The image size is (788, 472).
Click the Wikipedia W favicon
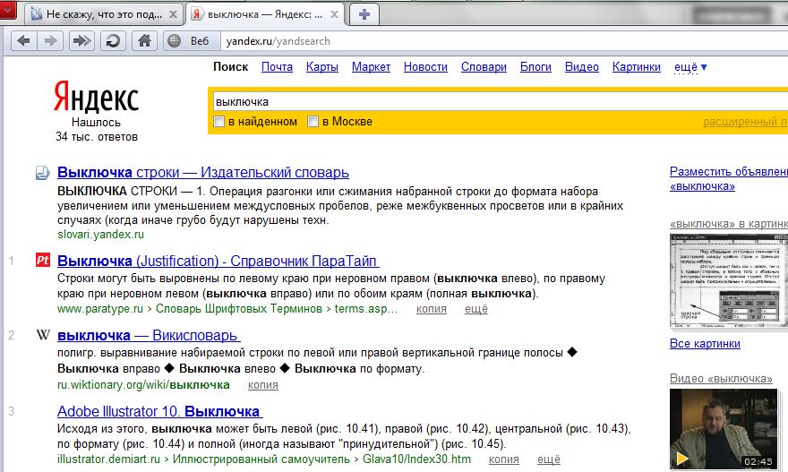(x=43, y=335)
